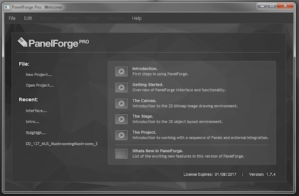Open the disabled Project menu

point(48,18)
